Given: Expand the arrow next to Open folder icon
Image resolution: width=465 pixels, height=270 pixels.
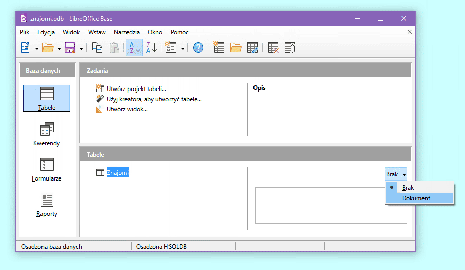Looking at the screenshot, I should 59,48.
